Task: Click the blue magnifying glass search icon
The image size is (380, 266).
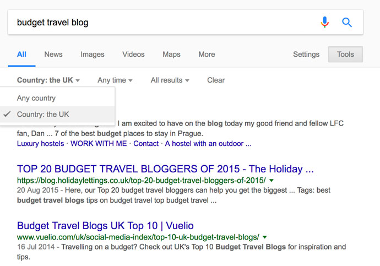Action: point(347,22)
